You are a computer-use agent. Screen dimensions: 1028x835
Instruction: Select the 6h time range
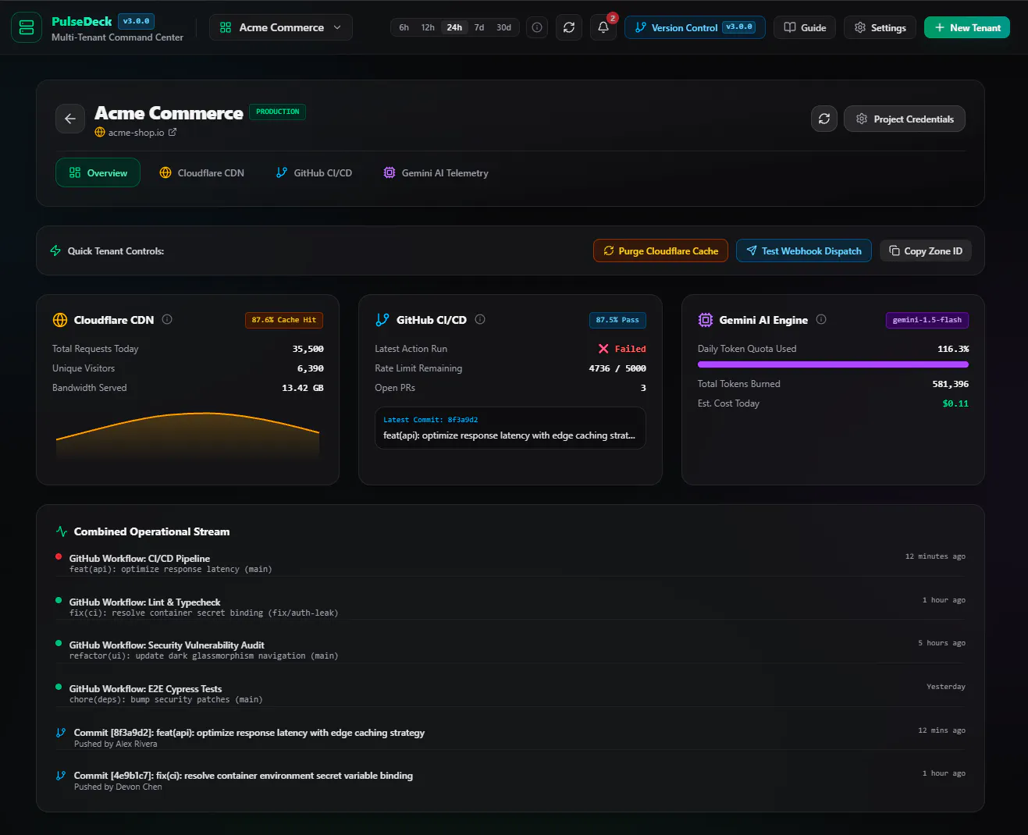(404, 27)
